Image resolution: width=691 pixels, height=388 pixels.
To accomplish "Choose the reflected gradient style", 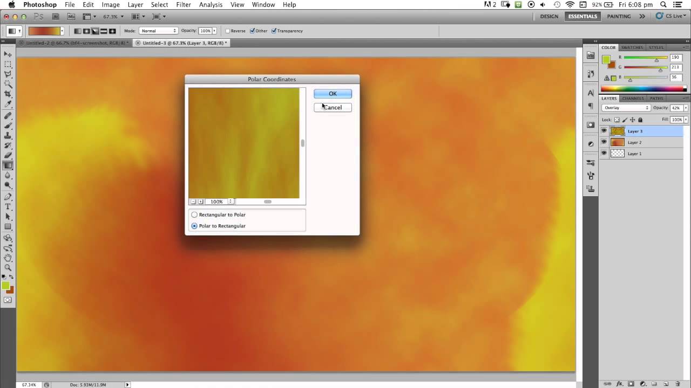I will pyautogui.click(x=104, y=31).
